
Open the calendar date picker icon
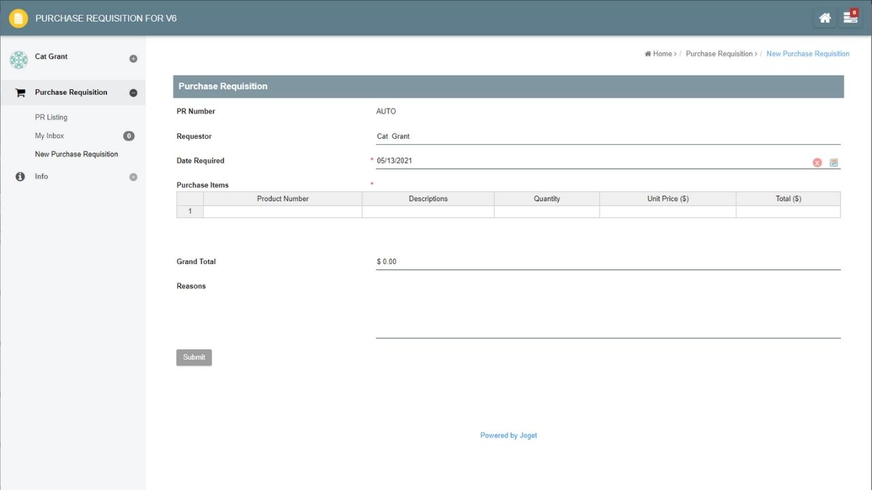pyautogui.click(x=833, y=163)
